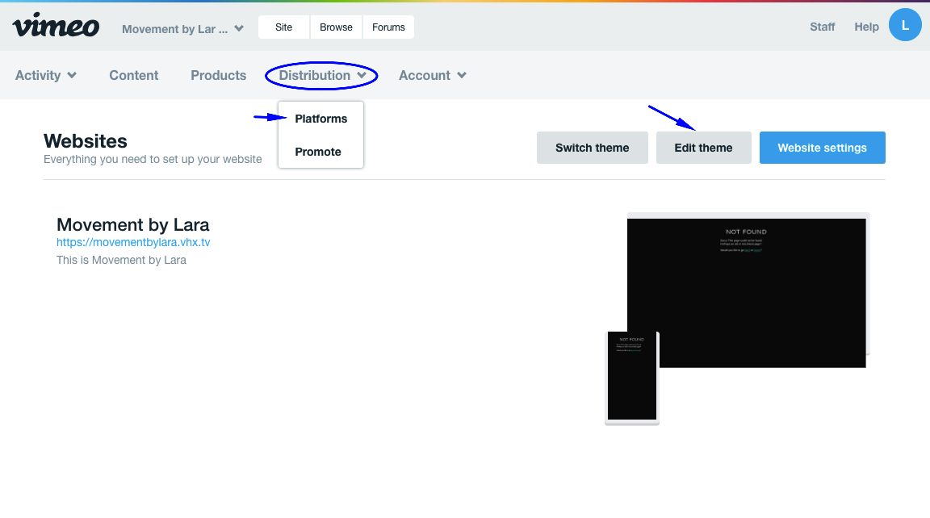Click the Switch theme button
Screen dimensions: 930x518
coord(592,148)
